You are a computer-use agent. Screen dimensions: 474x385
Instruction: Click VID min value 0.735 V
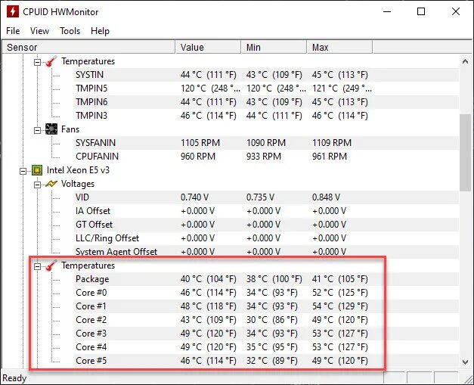pos(260,197)
